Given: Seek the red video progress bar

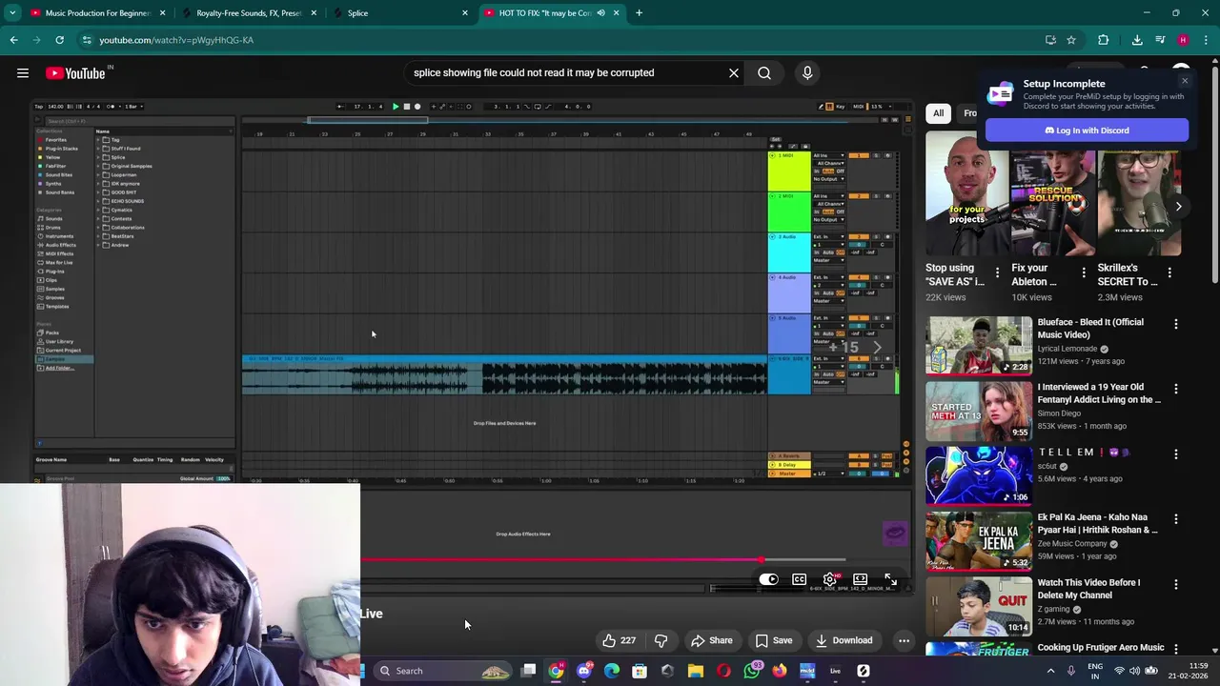Looking at the screenshot, I should 602,560.
